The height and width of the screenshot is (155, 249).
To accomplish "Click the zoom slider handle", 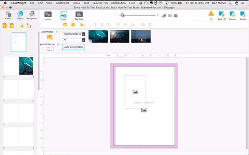I will click(122, 15).
